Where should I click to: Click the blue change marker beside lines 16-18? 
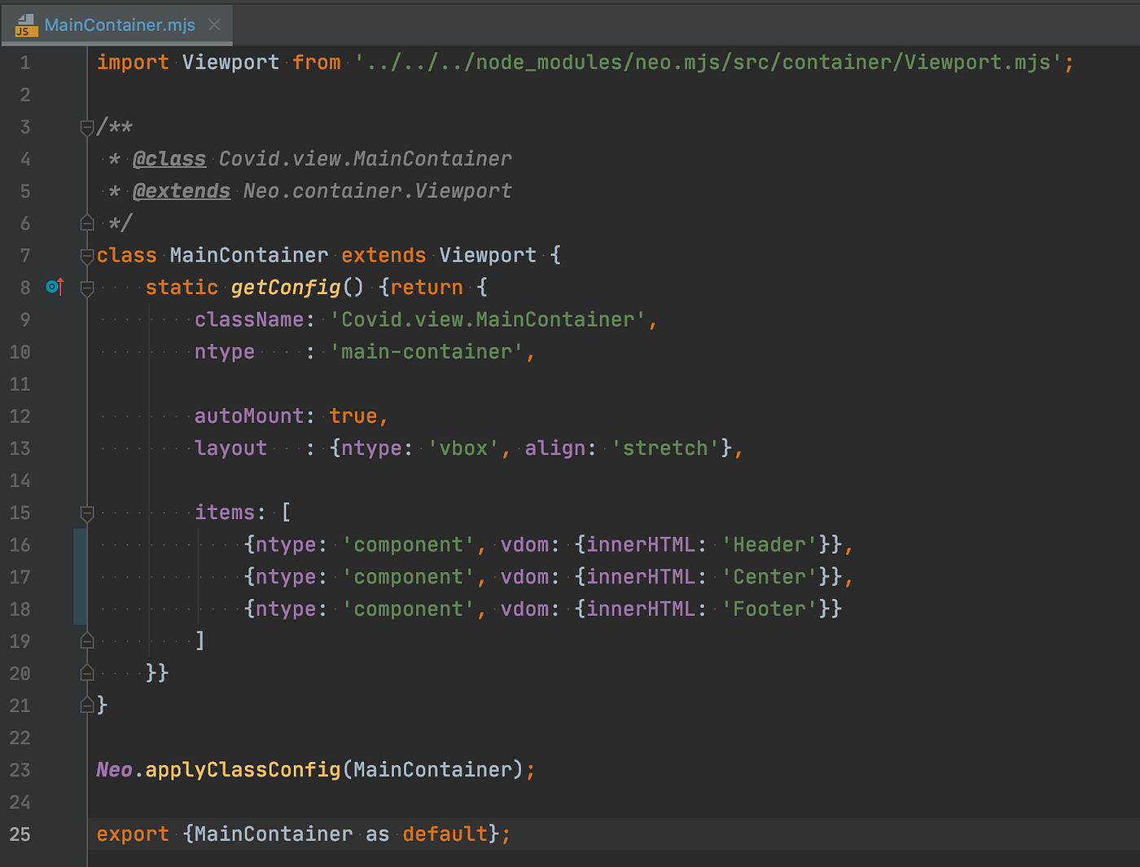pos(79,576)
